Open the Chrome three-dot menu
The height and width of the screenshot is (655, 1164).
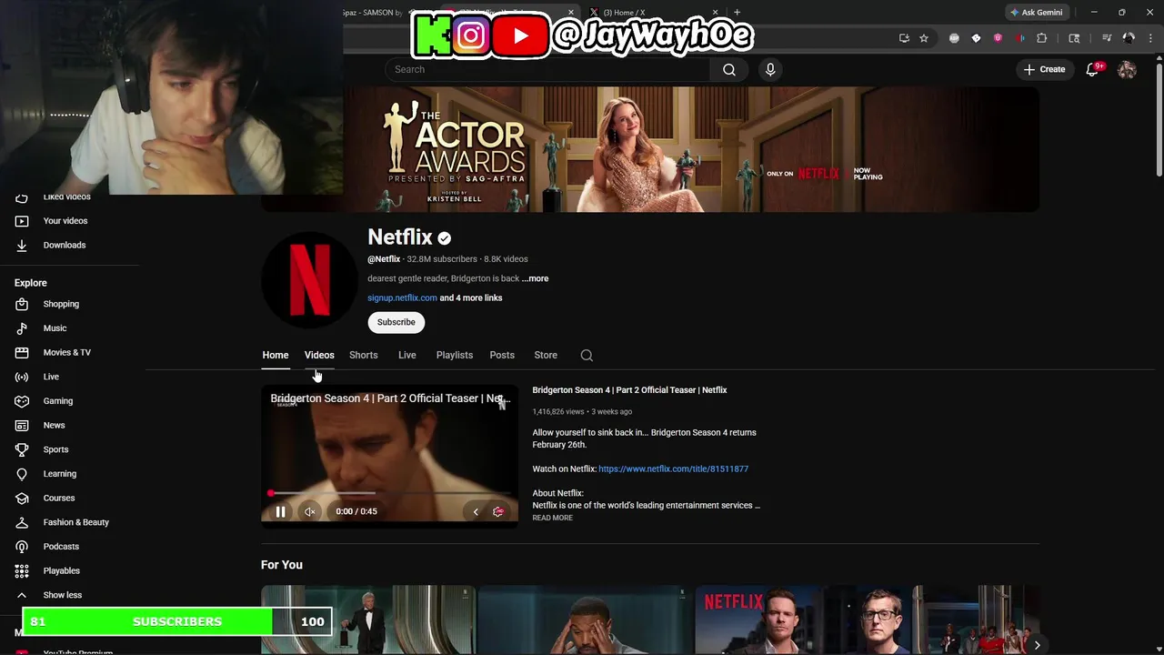click(x=1149, y=38)
